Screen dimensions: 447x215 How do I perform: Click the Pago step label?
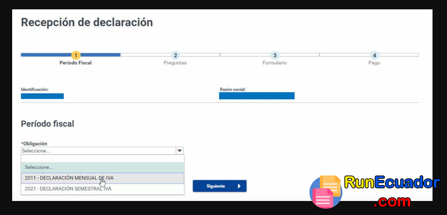click(374, 63)
